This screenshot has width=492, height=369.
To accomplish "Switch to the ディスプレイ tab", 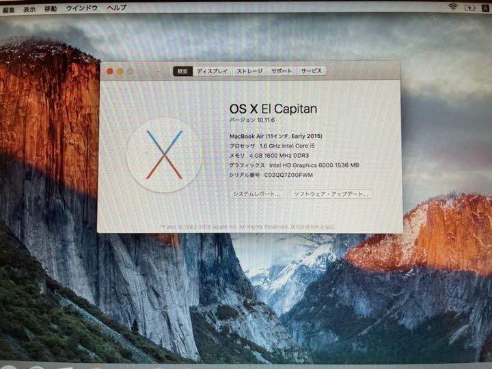I will [213, 71].
